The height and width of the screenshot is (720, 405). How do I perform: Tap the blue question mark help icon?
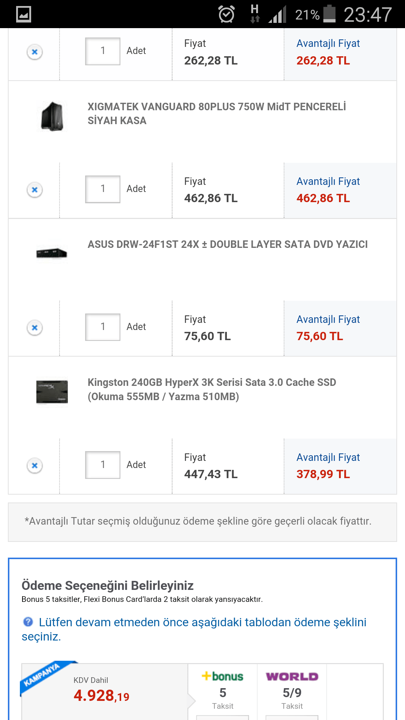click(x=28, y=622)
